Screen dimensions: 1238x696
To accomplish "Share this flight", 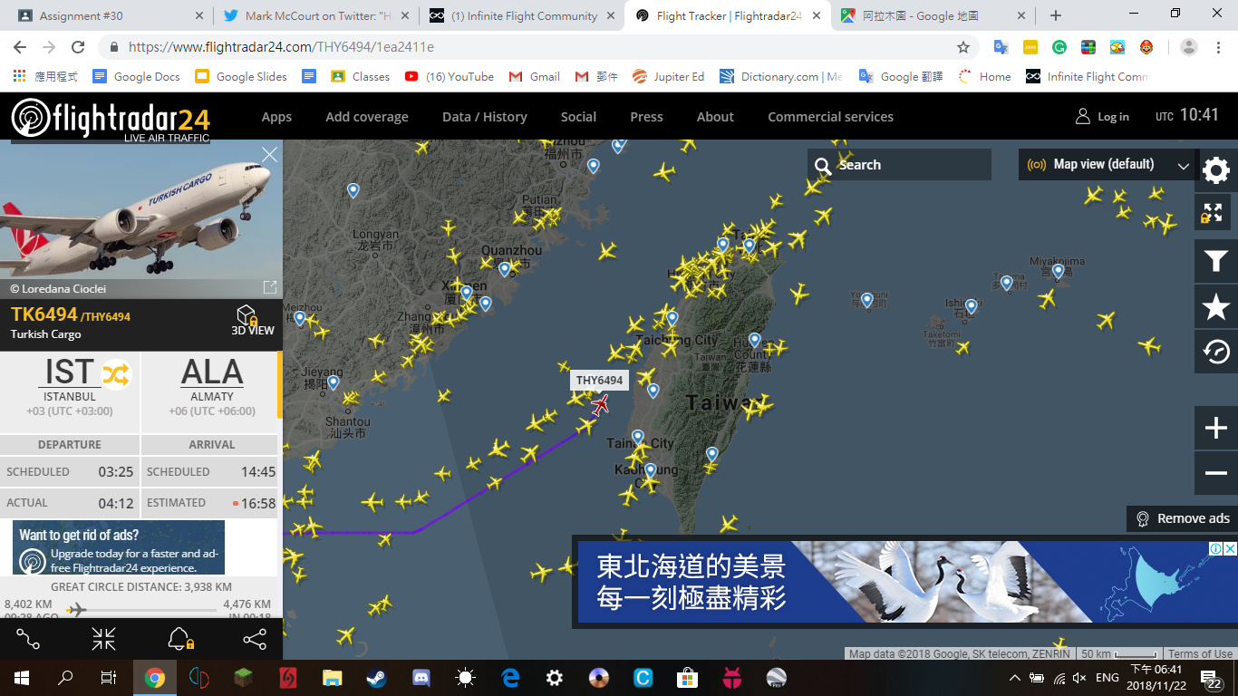I will pyautogui.click(x=255, y=640).
